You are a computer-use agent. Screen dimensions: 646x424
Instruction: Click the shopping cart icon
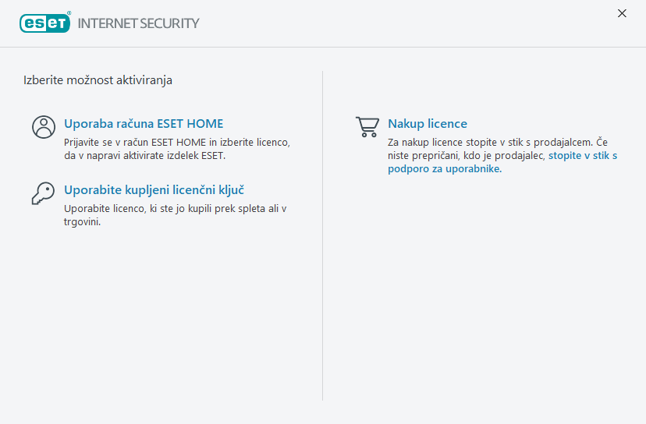pos(367,127)
